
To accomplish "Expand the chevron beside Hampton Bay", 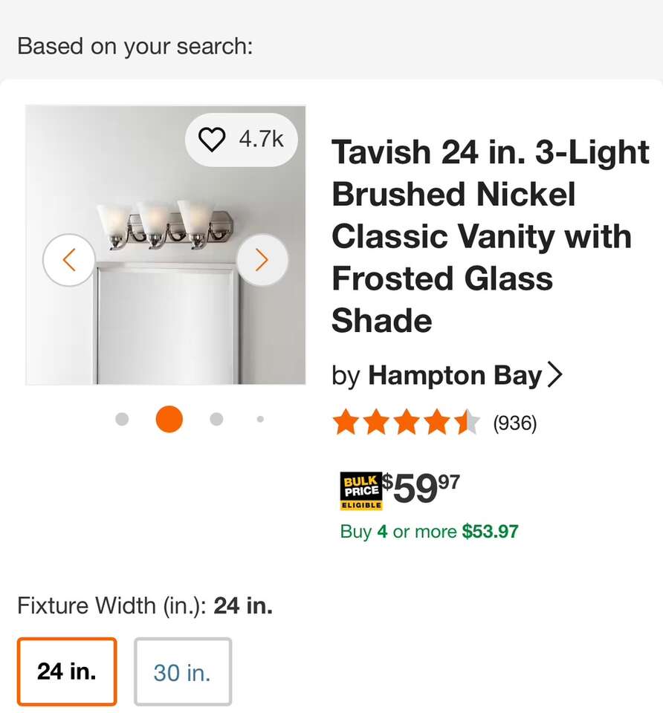I will point(554,376).
